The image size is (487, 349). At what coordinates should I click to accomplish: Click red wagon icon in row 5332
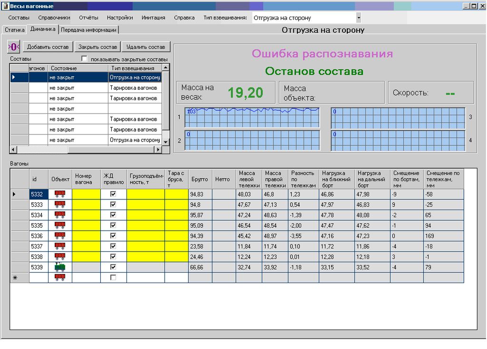pos(60,194)
